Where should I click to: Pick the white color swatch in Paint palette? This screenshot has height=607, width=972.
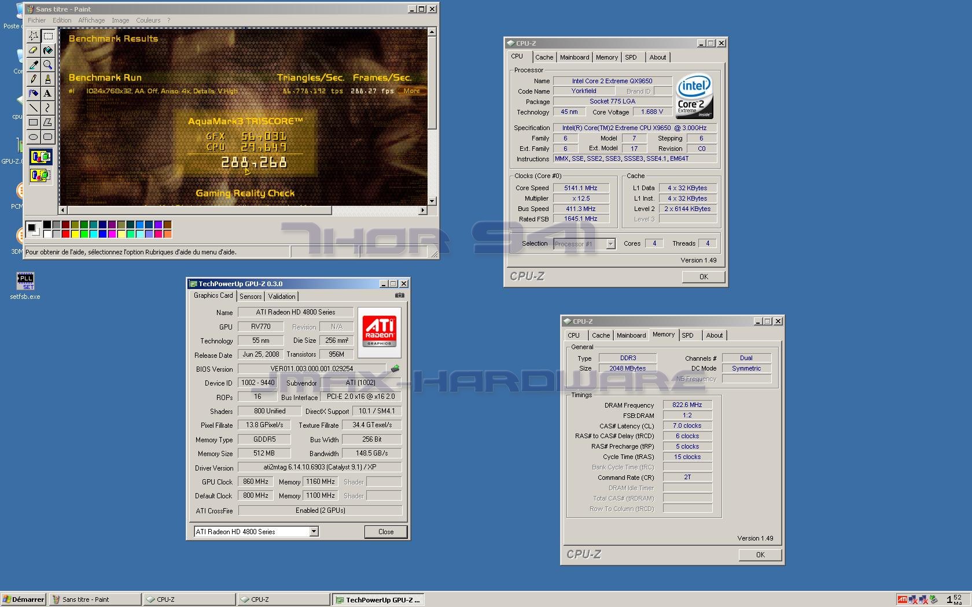47,234
